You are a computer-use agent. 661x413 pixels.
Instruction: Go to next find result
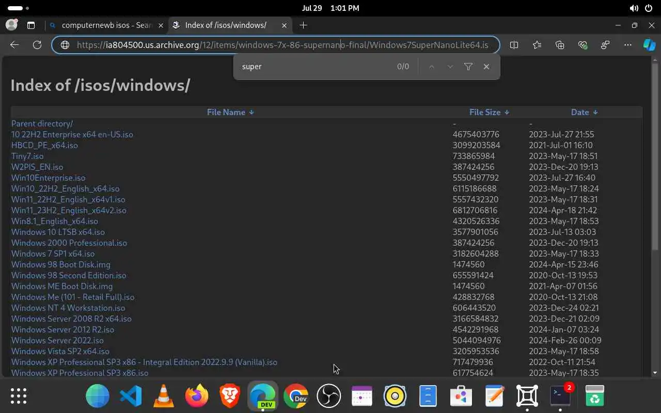click(x=450, y=67)
